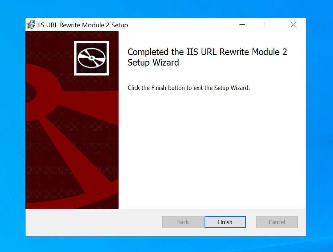Click 'Click the Finish button to exit' text
Viewport: 333px width, 252px height.
[189, 88]
